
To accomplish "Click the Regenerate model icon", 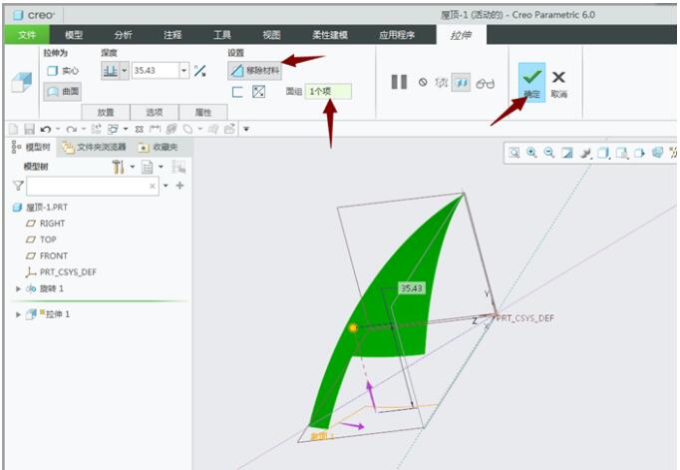I will (97, 129).
